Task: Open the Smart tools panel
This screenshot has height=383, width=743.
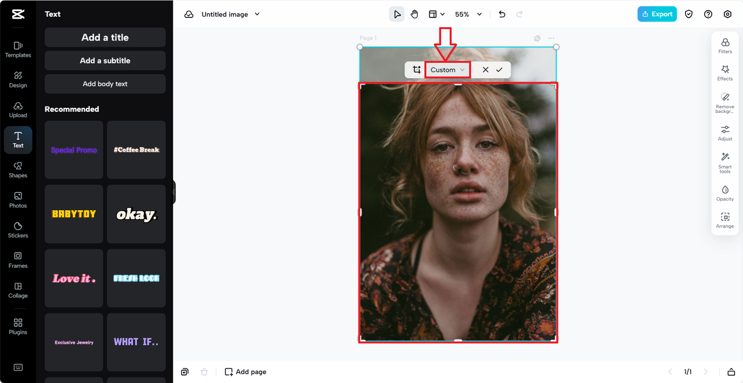Action: (725, 163)
